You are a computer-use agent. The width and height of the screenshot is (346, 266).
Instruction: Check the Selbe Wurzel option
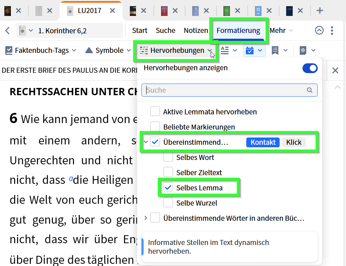(x=168, y=203)
